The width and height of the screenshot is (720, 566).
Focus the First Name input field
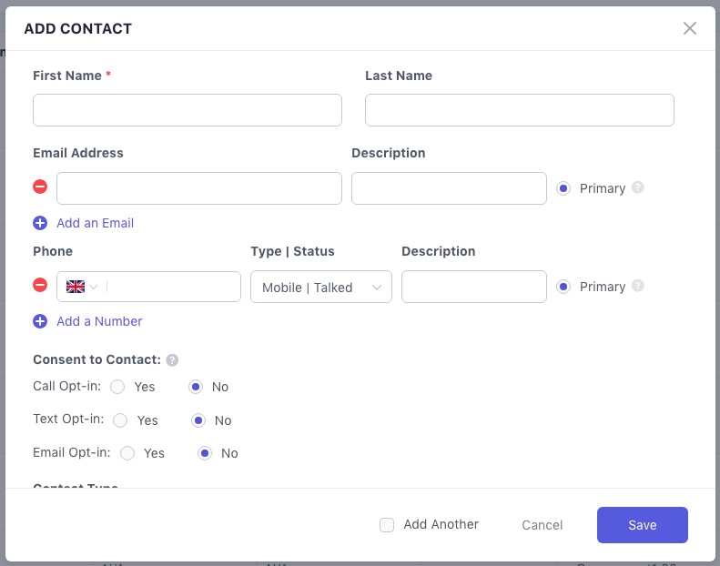(188, 110)
